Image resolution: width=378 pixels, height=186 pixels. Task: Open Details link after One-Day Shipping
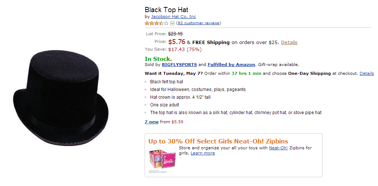point(367,73)
